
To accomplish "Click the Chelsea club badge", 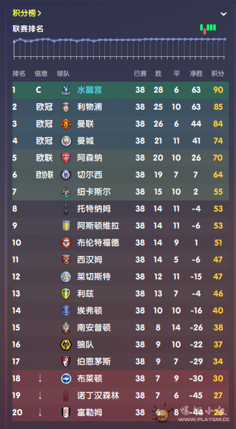I will 66,175.
